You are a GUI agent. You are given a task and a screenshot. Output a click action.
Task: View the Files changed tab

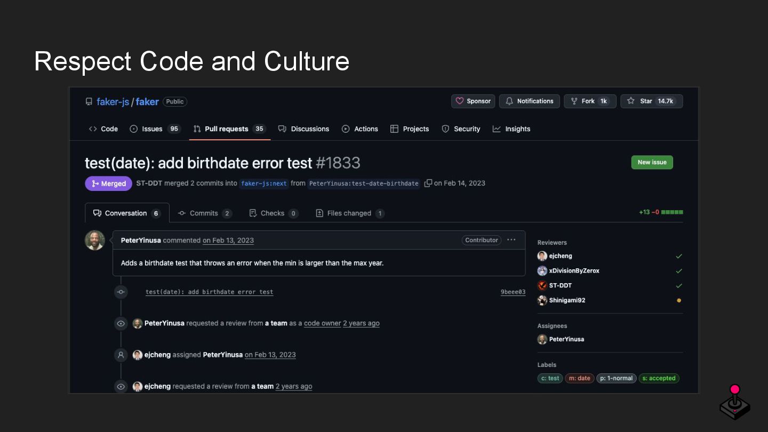[350, 213]
